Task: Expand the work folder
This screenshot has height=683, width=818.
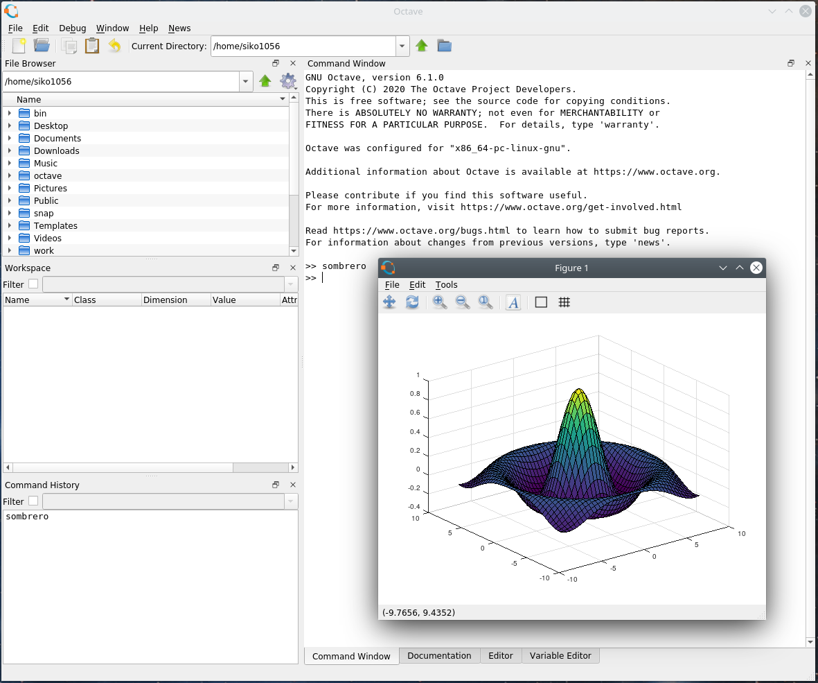Action: click(x=10, y=250)
